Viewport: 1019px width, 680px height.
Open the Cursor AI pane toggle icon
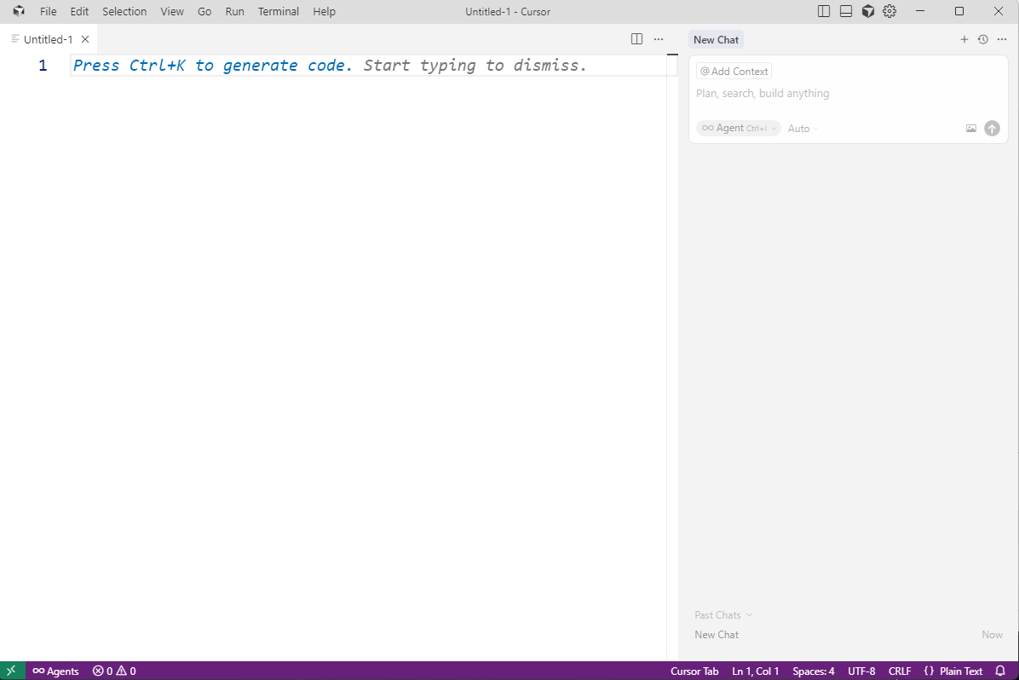(867, 11)
